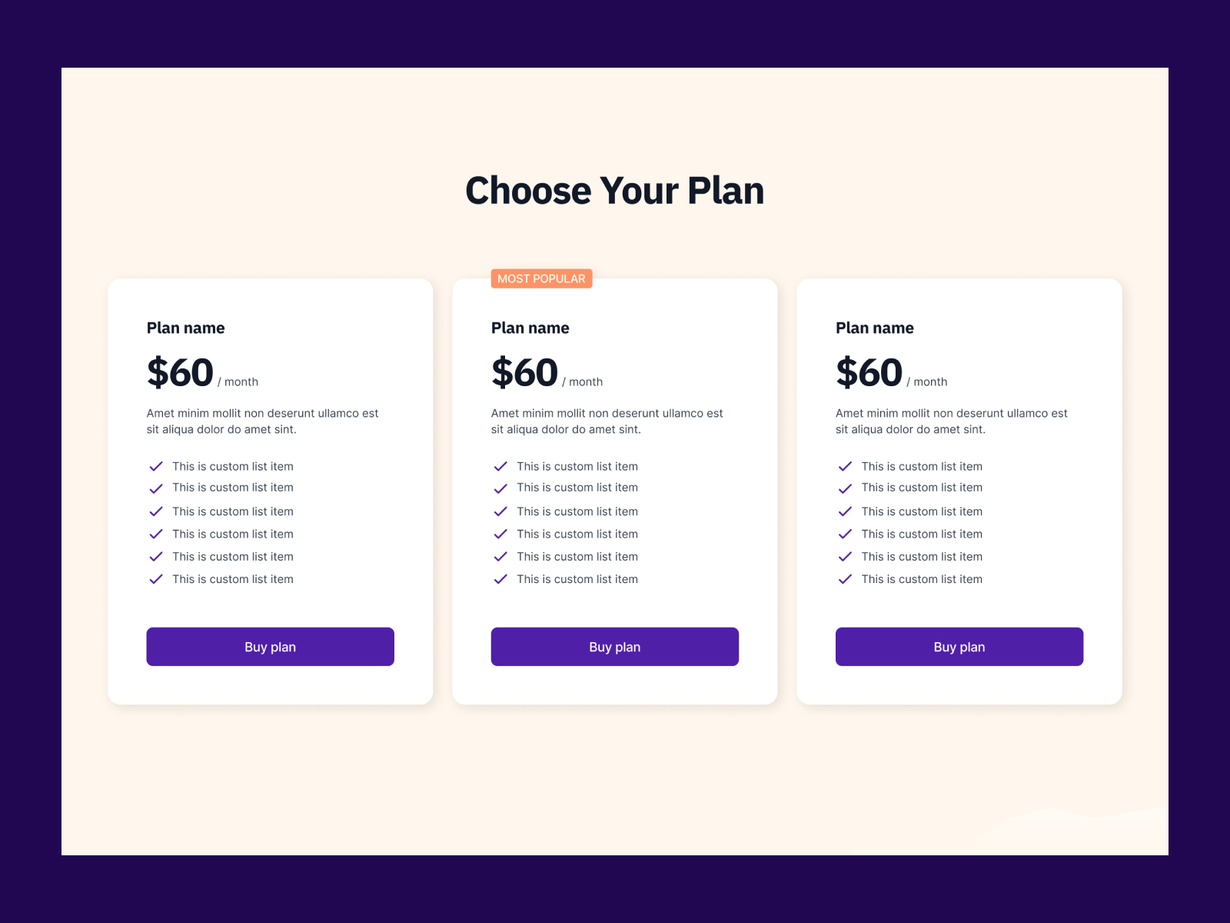Screen dimensions: 1230x923
Task: Click Buy plan in the rightmost card
Action: pyautogui.click(x=959, y=646)
